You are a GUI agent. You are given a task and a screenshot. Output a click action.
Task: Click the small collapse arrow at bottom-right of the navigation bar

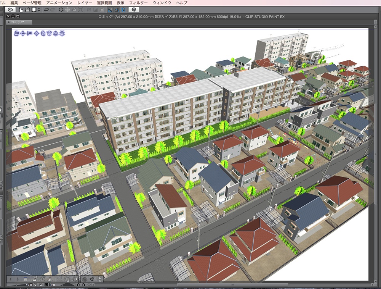click(x=93, y=285)
